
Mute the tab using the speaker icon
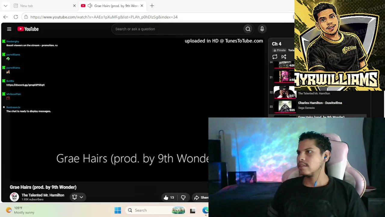point(90,6)
